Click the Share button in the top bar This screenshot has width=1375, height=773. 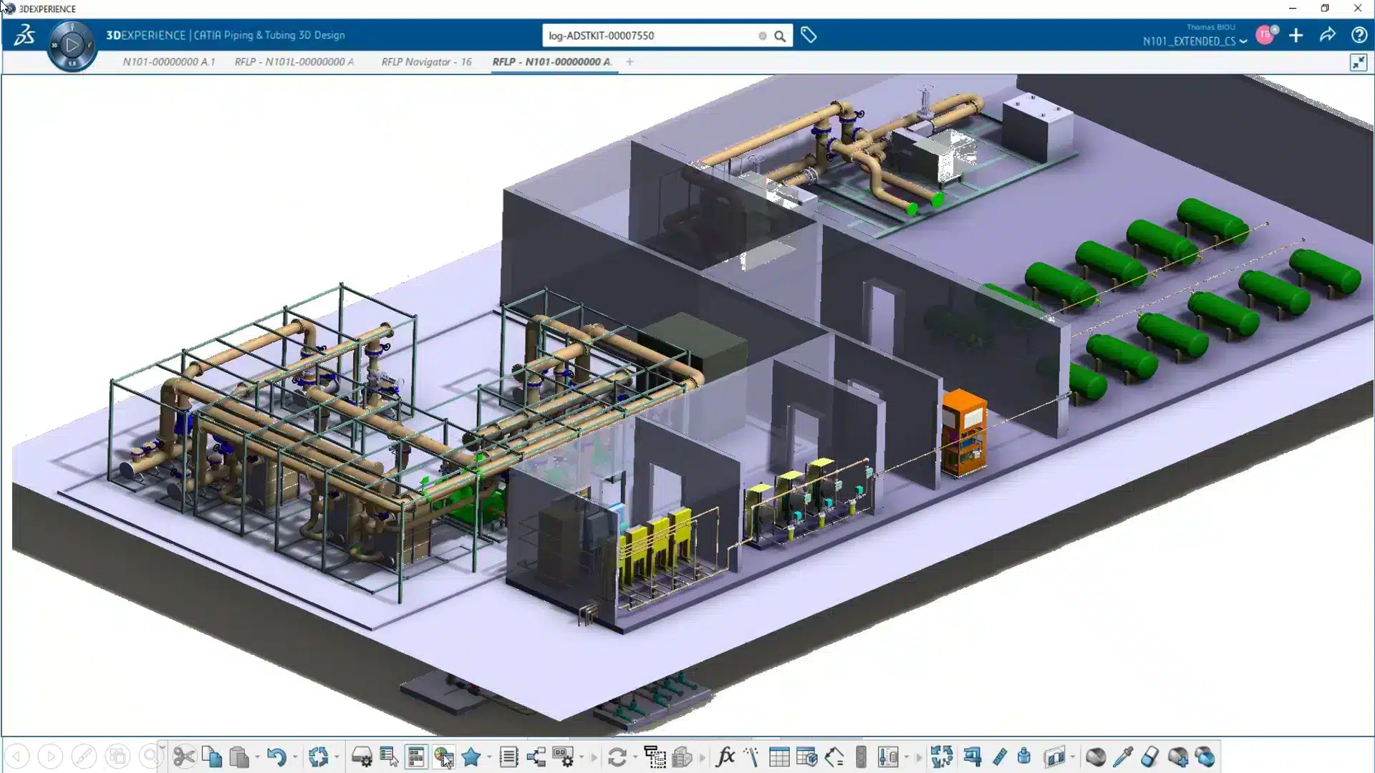pos(1327,35)
